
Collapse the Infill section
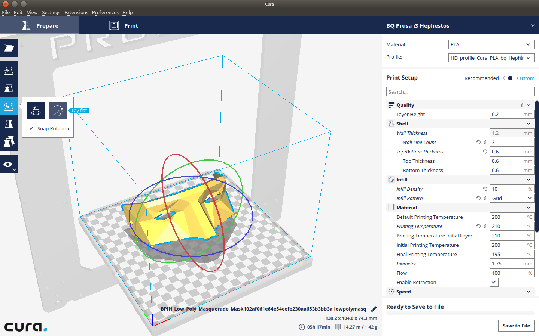pos(529,180)
